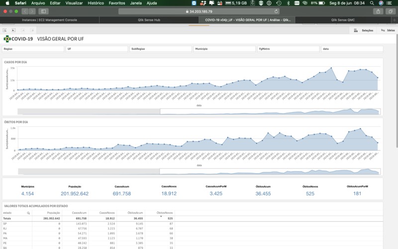Reload the page using the refresh icon
Viewport: 398px width, 249px height.
276,11
